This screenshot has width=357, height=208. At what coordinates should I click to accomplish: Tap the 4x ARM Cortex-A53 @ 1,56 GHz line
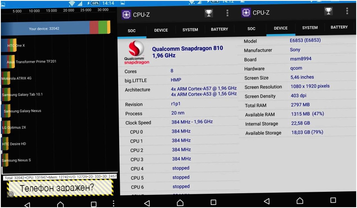point(204,94)
